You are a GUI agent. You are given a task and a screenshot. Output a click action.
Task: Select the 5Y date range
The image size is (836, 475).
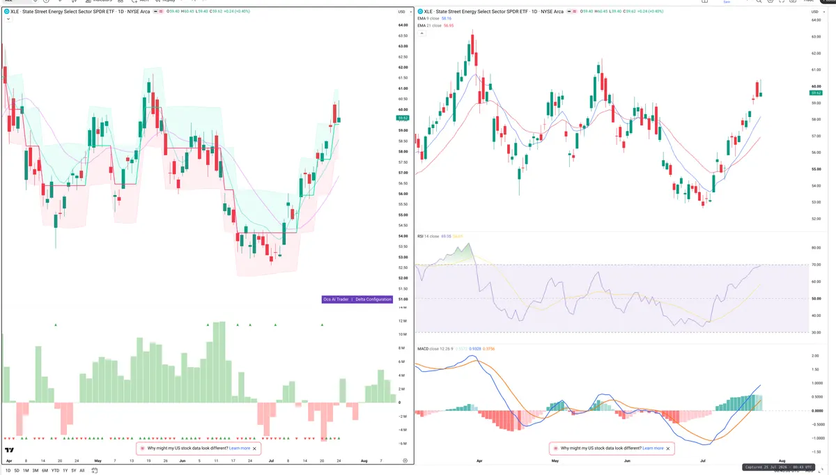tap(73, 471)
